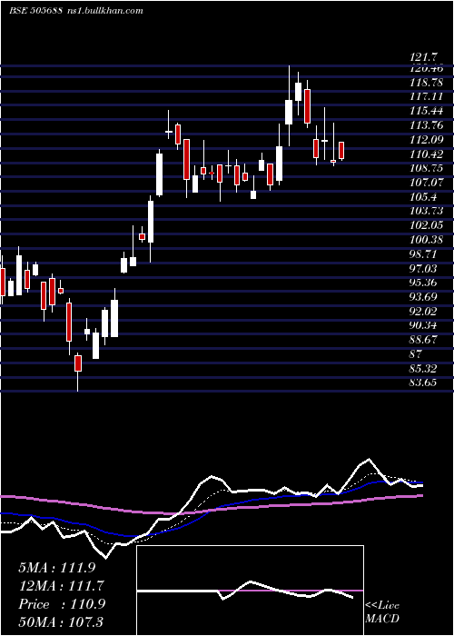Click the 118.78 price level label
The image size is (454, 636).
(x=427, y=83)
